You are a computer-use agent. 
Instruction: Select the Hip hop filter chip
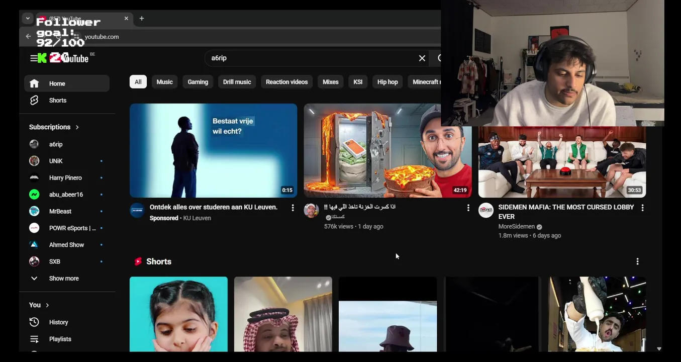pyautogui.click(x=387, y=82)
